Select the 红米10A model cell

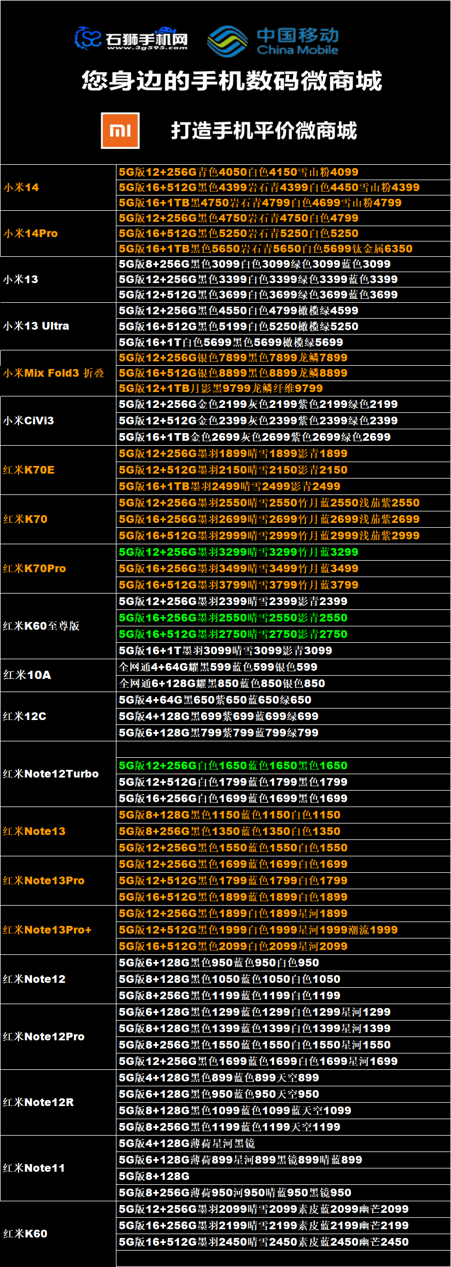pos(58,675)
